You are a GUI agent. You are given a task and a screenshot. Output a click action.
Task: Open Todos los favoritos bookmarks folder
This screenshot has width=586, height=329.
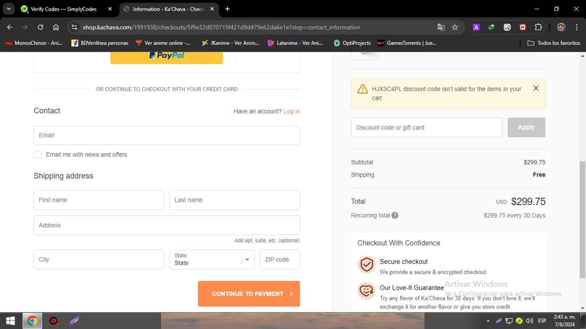[554, 43]
